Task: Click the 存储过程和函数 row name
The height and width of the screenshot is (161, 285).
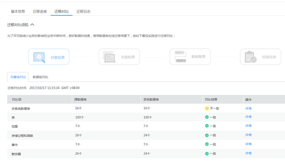Action: pyautogui.click(x=23, y=136)
